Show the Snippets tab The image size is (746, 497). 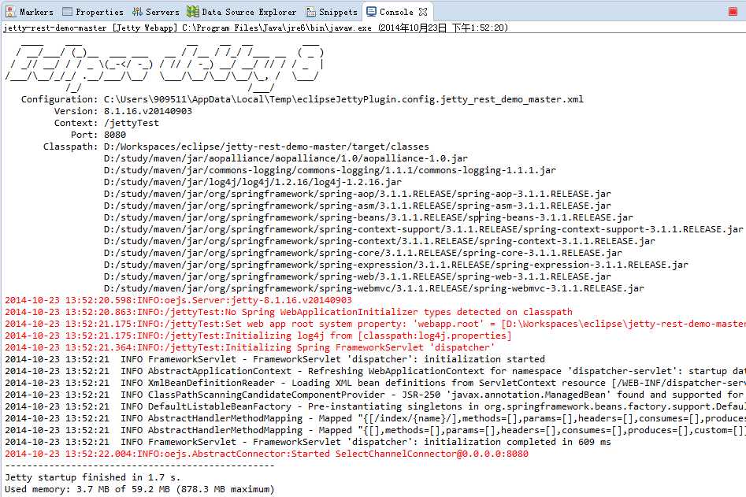coord(332,11)
